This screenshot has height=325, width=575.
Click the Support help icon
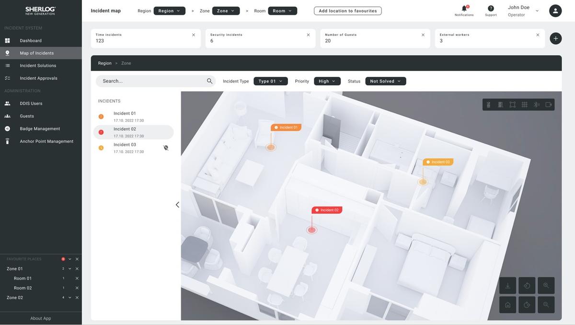491,9
